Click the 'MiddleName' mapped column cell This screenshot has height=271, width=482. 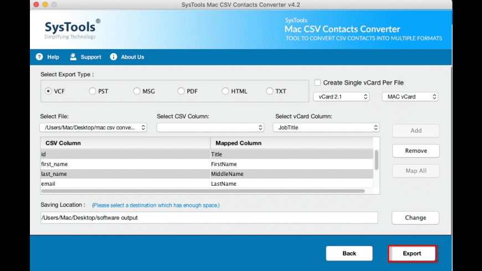coord(292,174)
